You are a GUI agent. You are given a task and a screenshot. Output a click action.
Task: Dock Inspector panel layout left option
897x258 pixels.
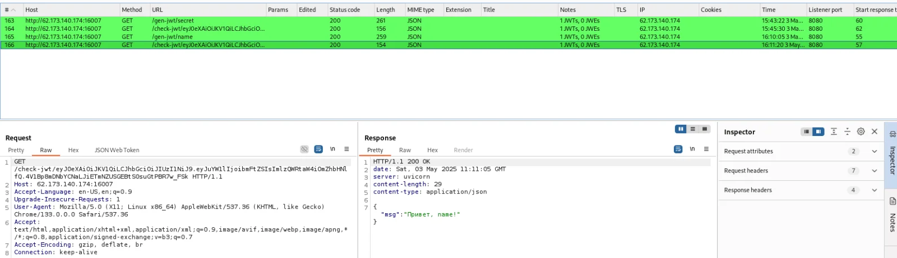tap(806, 132)
